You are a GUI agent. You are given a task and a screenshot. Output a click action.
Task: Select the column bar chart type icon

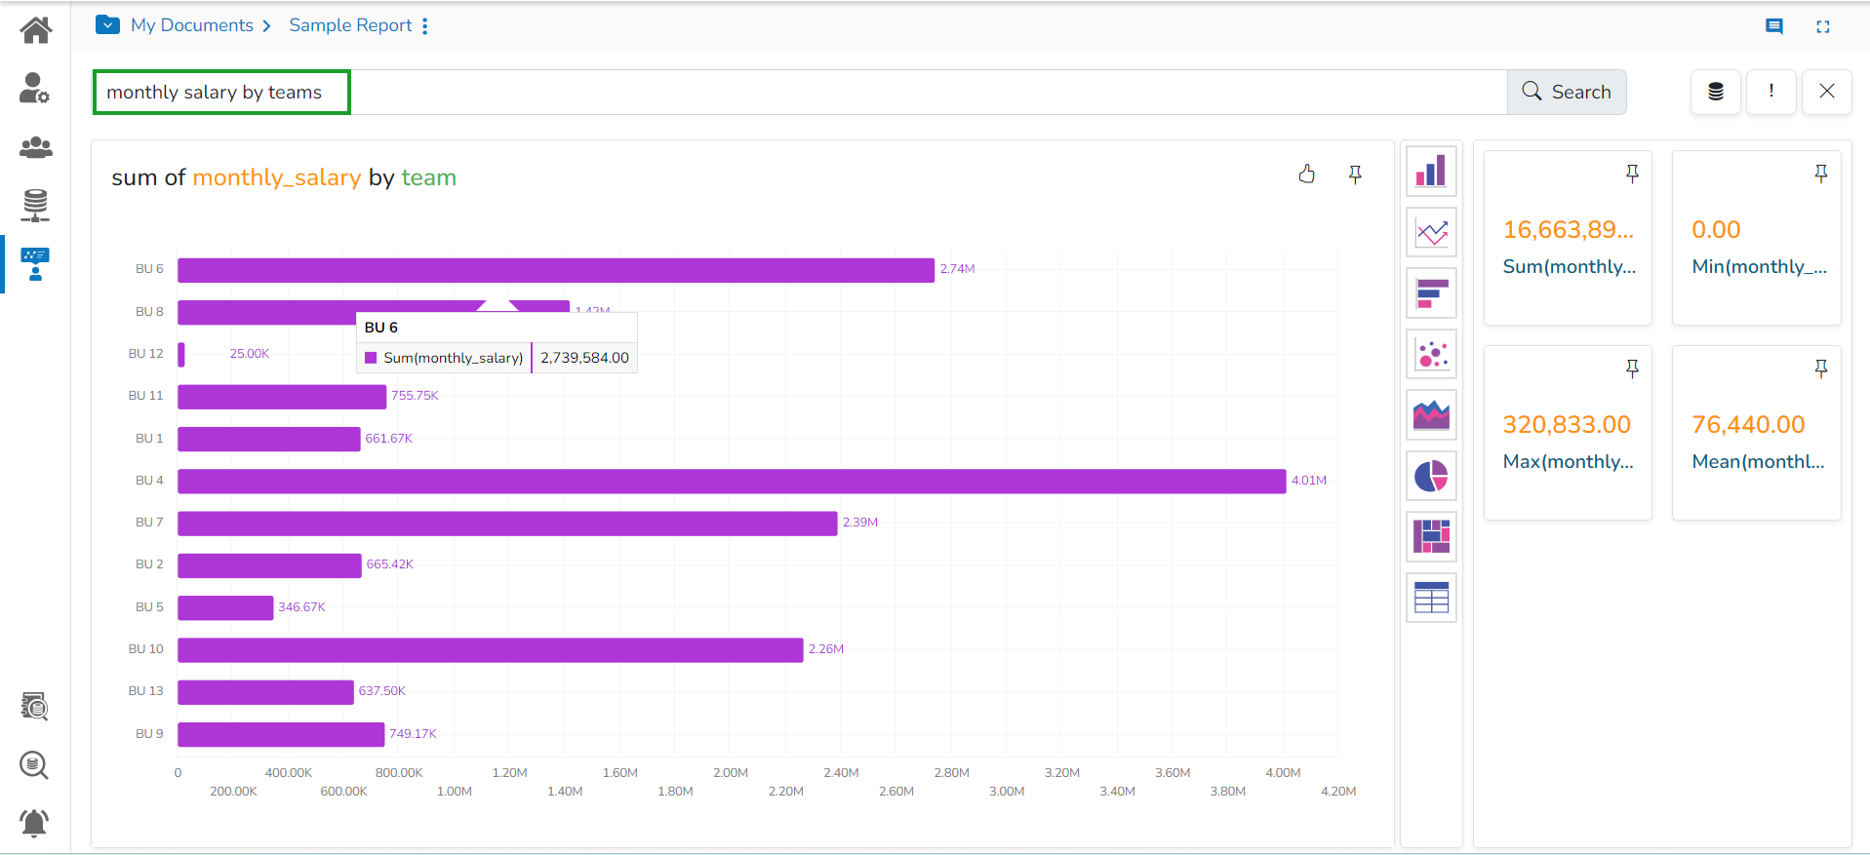coord(1431,172)
